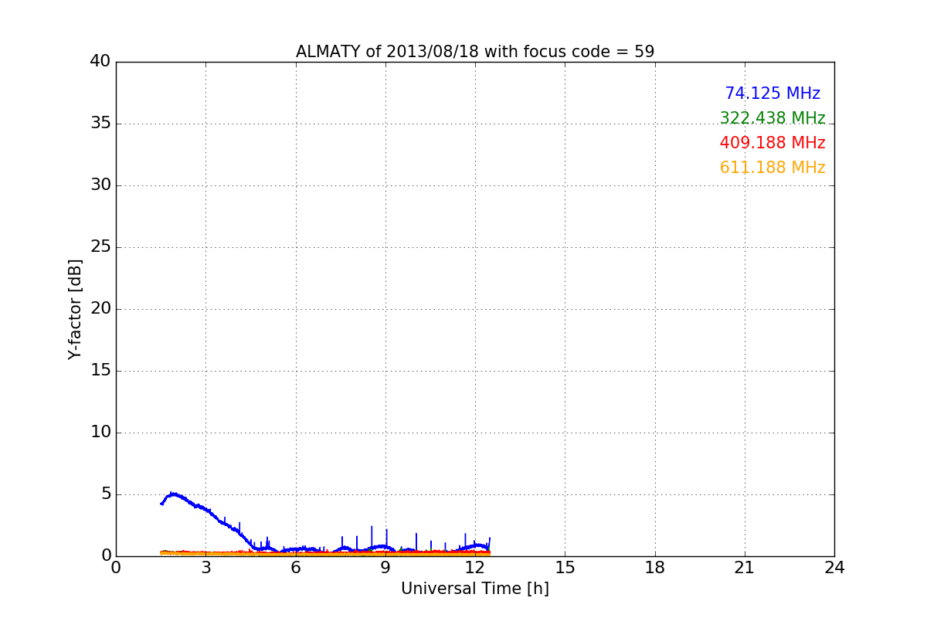The image size is (927, 618).
Task: Click the x-axis tick label 21
Action: click(x=745, y=568)
